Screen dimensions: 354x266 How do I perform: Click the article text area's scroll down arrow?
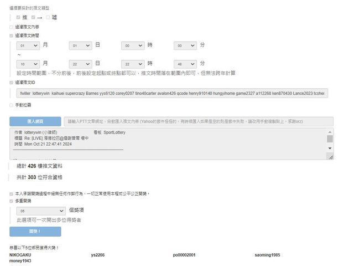click(x=330, y=149)
